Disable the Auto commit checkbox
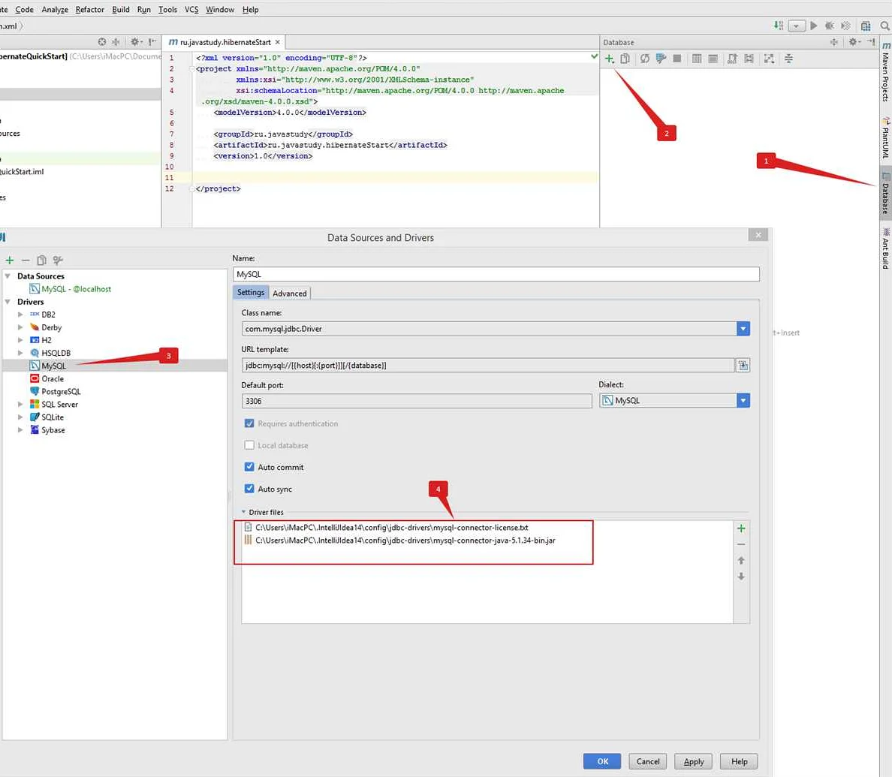This screenshot has height=777, width=892. point(249,467)
